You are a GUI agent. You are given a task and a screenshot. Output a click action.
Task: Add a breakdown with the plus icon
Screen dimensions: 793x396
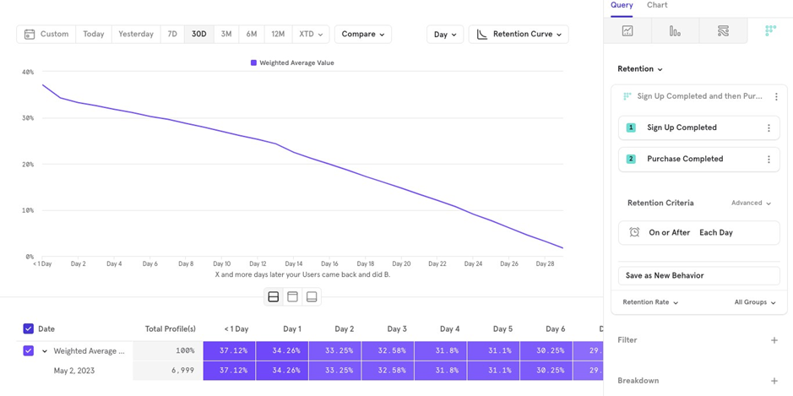(774, 381)
